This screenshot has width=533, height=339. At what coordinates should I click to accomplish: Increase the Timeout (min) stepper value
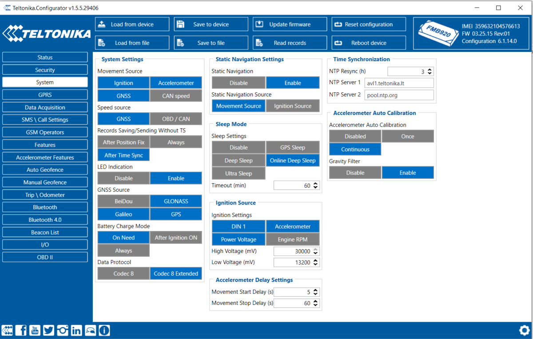point(316,184)
